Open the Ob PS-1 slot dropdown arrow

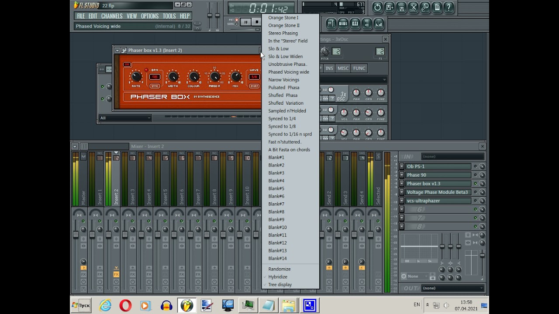(402, 167)
